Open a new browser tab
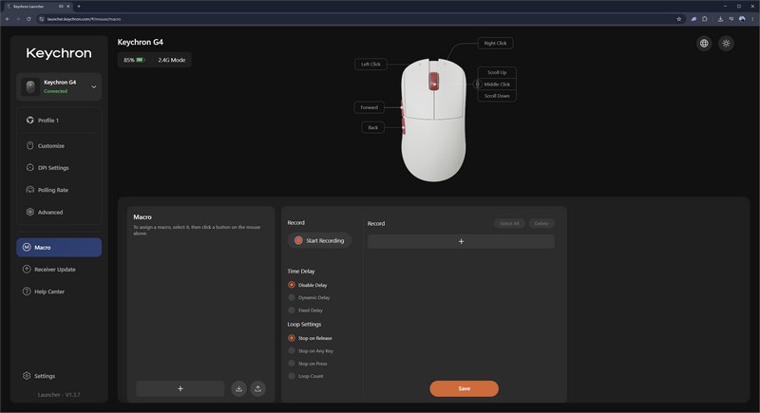 click(79, 7)
